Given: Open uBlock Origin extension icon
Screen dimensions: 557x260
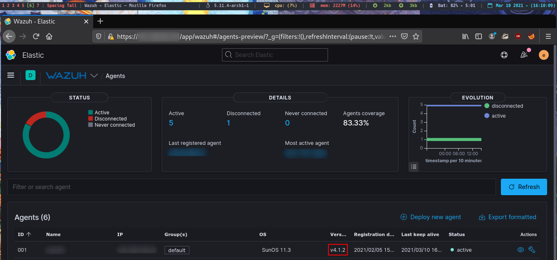Looking at the screenshot, I should click(518, 36).
